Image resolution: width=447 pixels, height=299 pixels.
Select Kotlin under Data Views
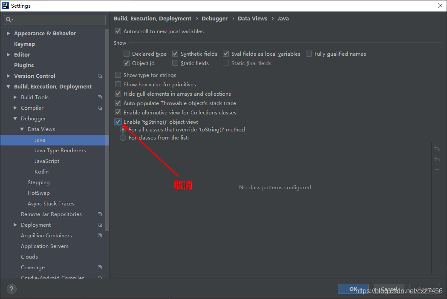[x=42, y=172]
